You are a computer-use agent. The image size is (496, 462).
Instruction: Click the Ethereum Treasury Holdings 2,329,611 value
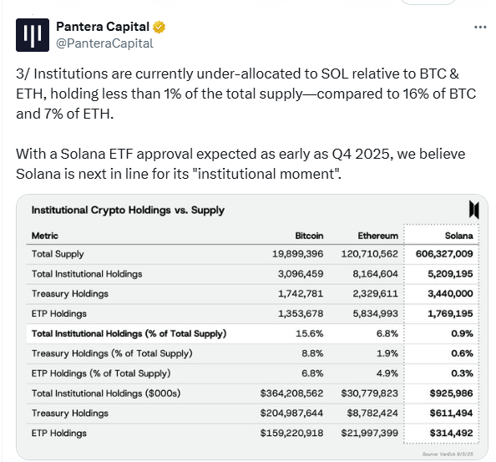tap(375, 293)
